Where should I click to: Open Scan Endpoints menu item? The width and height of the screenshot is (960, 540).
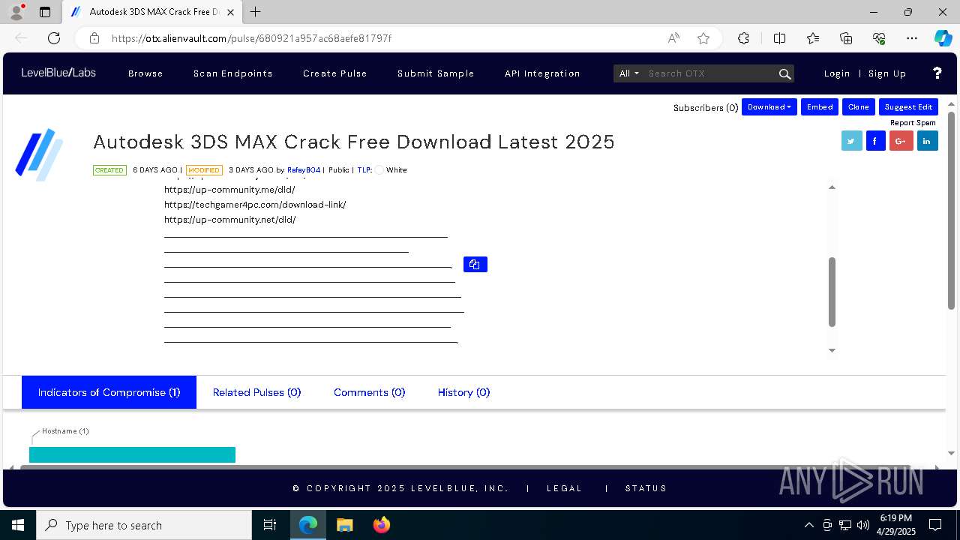click(233, 73)
